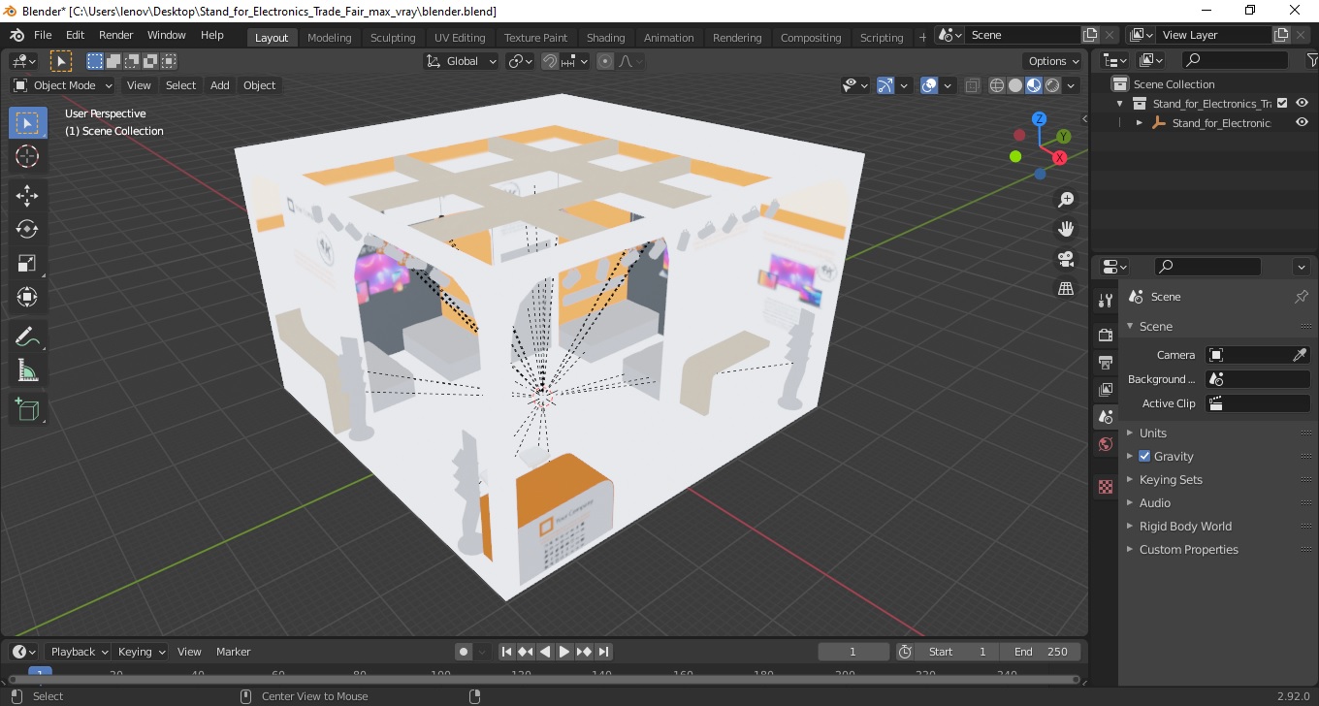1319x706 pixels.
Task: Select the Add Cube tool
Action: (x=27, y=409)
